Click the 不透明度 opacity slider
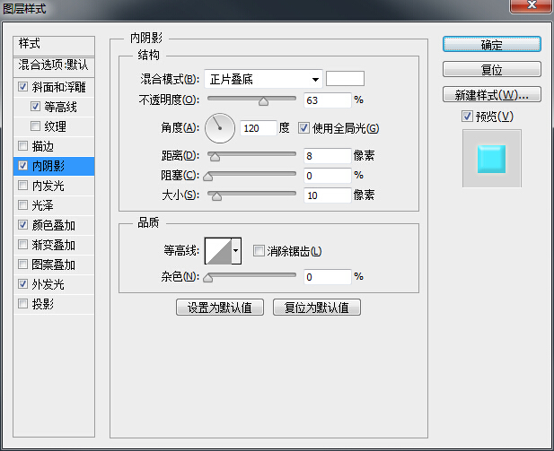Image resolution: width=554 pixels, height=451 pixels. [x=253, y=100]
